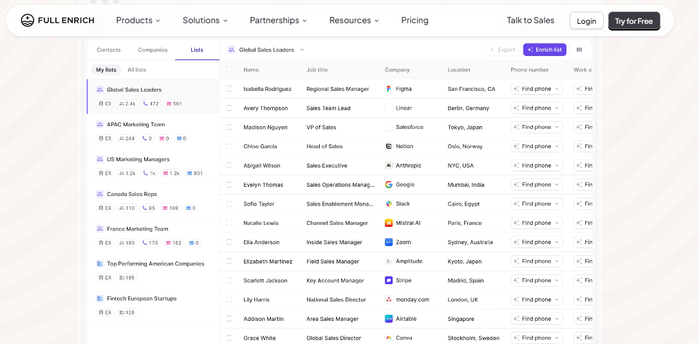Click the Key Account Manager job title
The height and width of the screenshot is (344, 699).
(335, 281)
